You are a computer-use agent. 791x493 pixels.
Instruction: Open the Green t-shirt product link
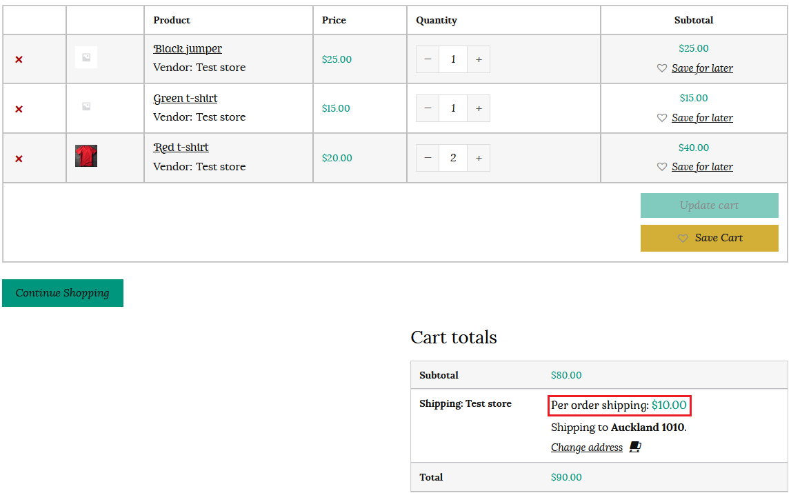[x=185, y=99]
